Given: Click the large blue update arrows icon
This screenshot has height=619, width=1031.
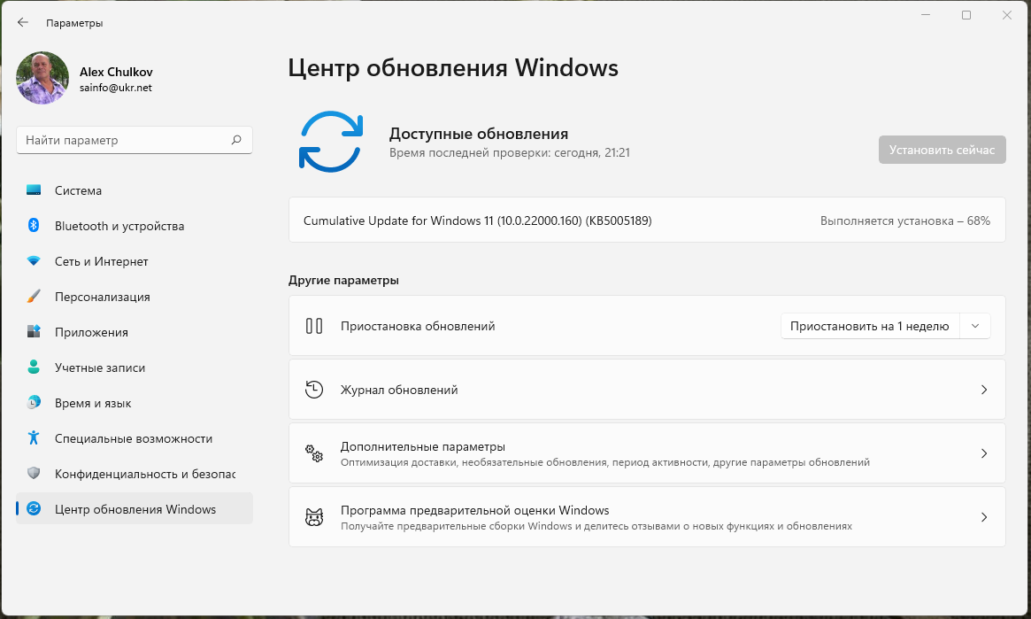Looking at the screenshot, I should (331, 142).
